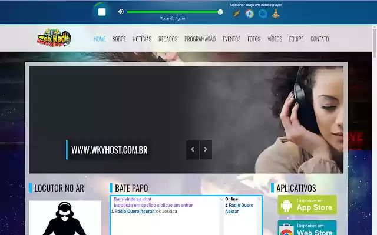
Task: Click the 'Introduza um apelido' chat instruction
Action: (153, 205)
